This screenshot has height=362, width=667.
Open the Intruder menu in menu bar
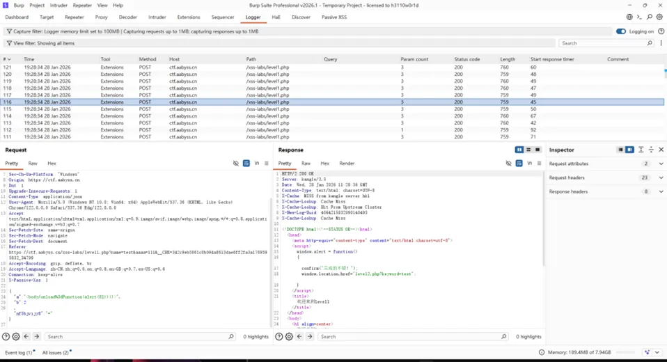pyautogui.click(x=58, y=6)
